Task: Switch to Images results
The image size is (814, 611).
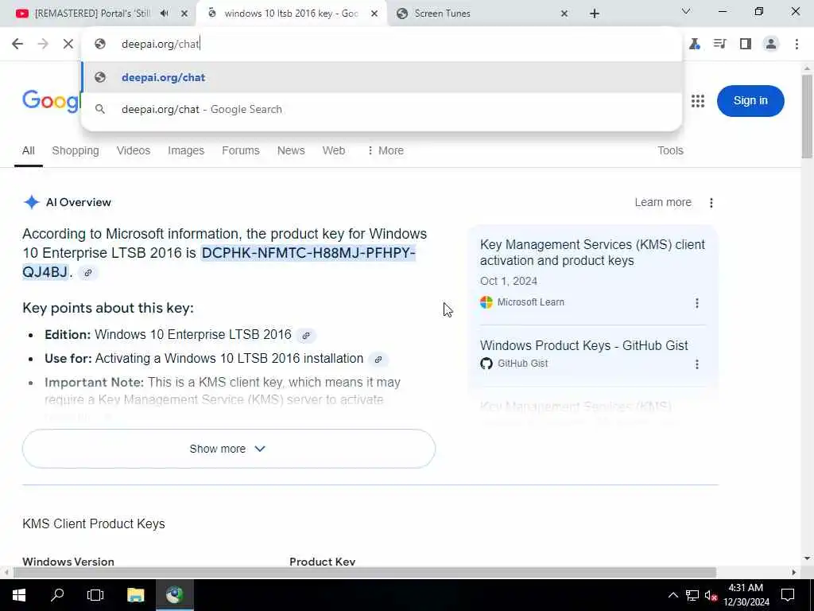Action: (x=186, y=150)
